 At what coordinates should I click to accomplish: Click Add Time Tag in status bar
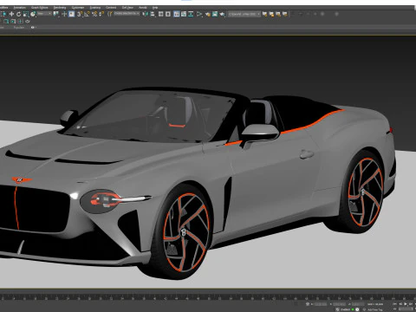[375, 309]
